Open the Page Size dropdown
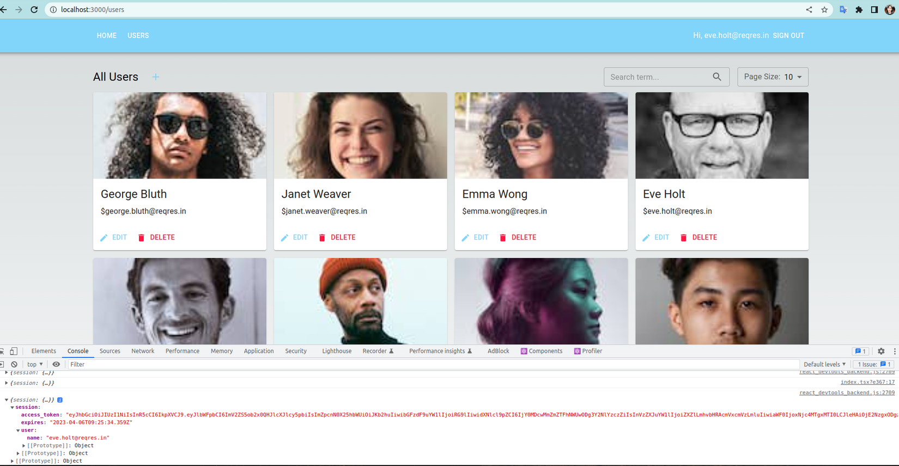 [773, 77]
